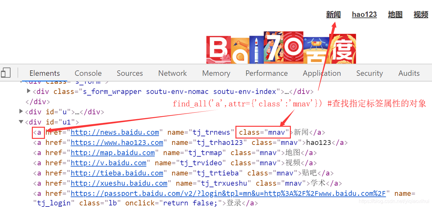Expand the s_form_wrapper div node
Viewport: 432px width, 207px height.
point(29,91)
